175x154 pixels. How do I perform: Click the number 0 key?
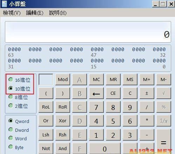105,148
